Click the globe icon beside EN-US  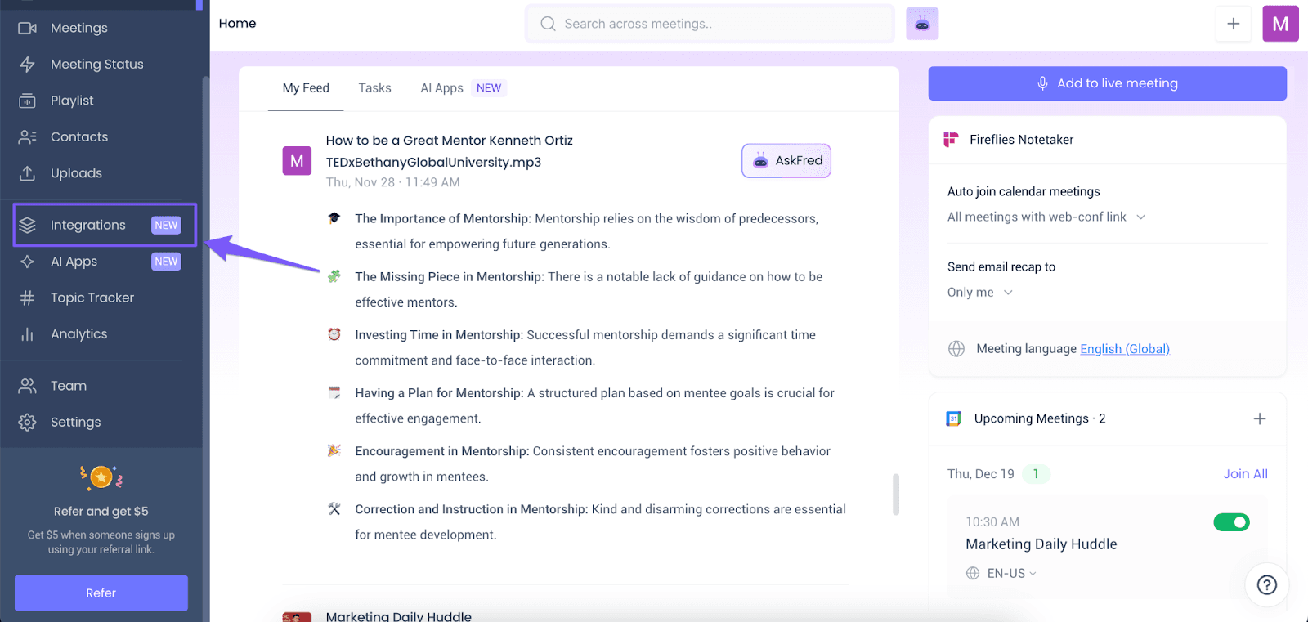973,573
